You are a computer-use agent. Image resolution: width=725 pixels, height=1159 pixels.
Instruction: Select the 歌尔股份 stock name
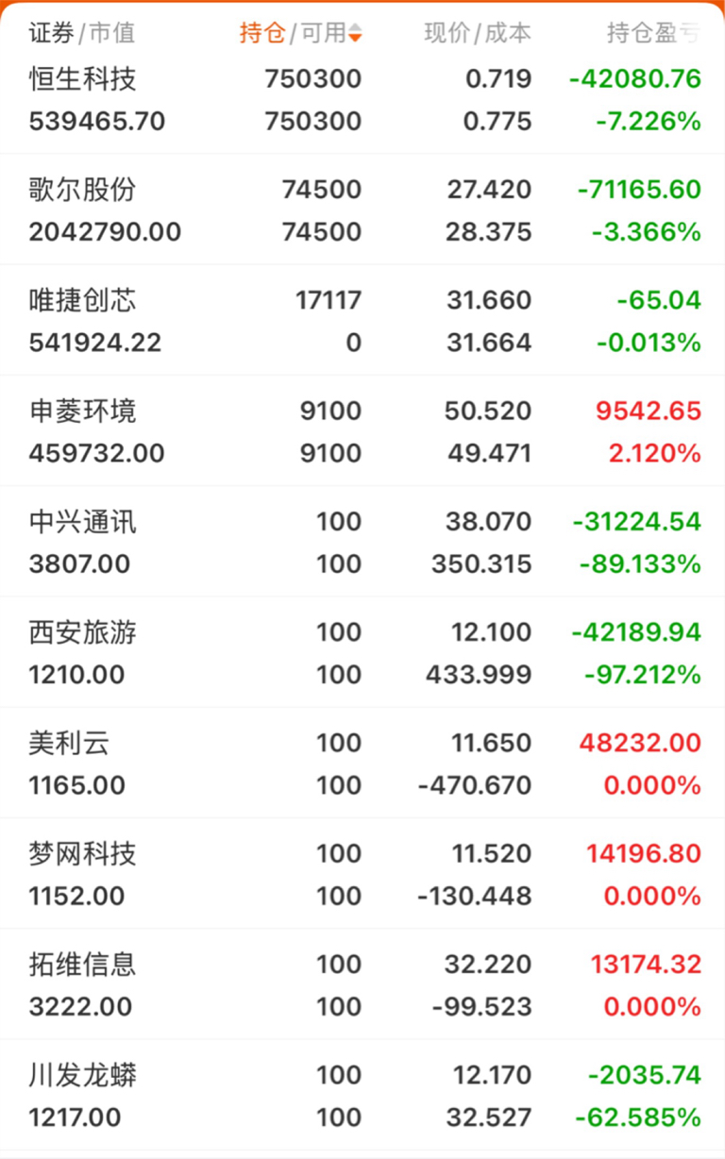pos(83,190)
